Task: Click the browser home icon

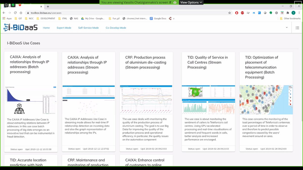Action: (x=21, y=13)
